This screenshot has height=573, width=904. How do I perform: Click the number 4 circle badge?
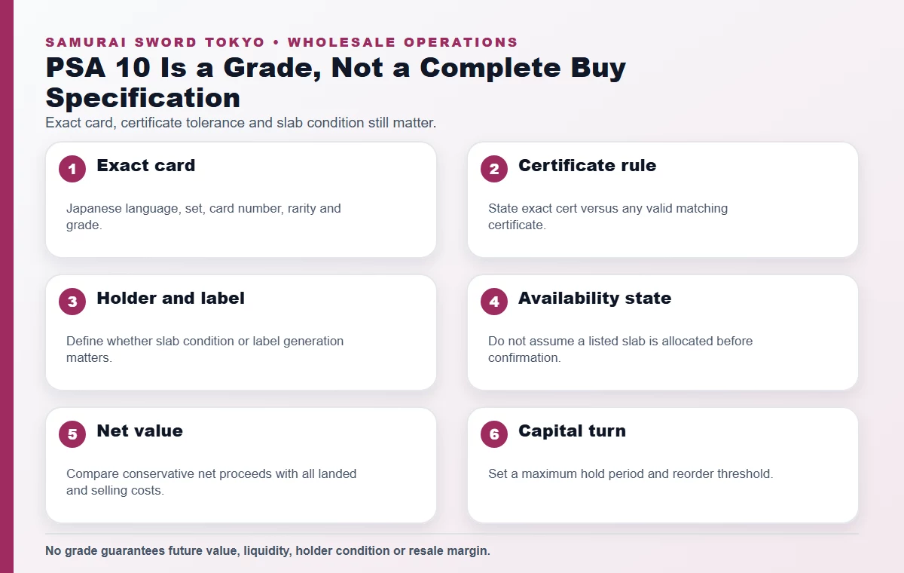click(x=494, y=302)
